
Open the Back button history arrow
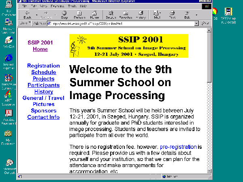tap(36, 15)
